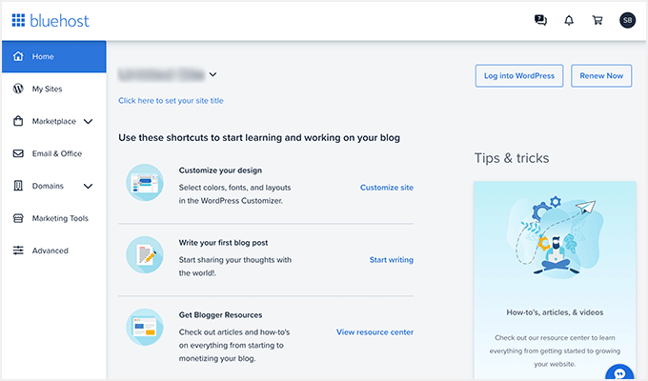This screenshot has height=381, width=648.
Task: Open the help chat icon in header
Action: click(x=540, y=20)
